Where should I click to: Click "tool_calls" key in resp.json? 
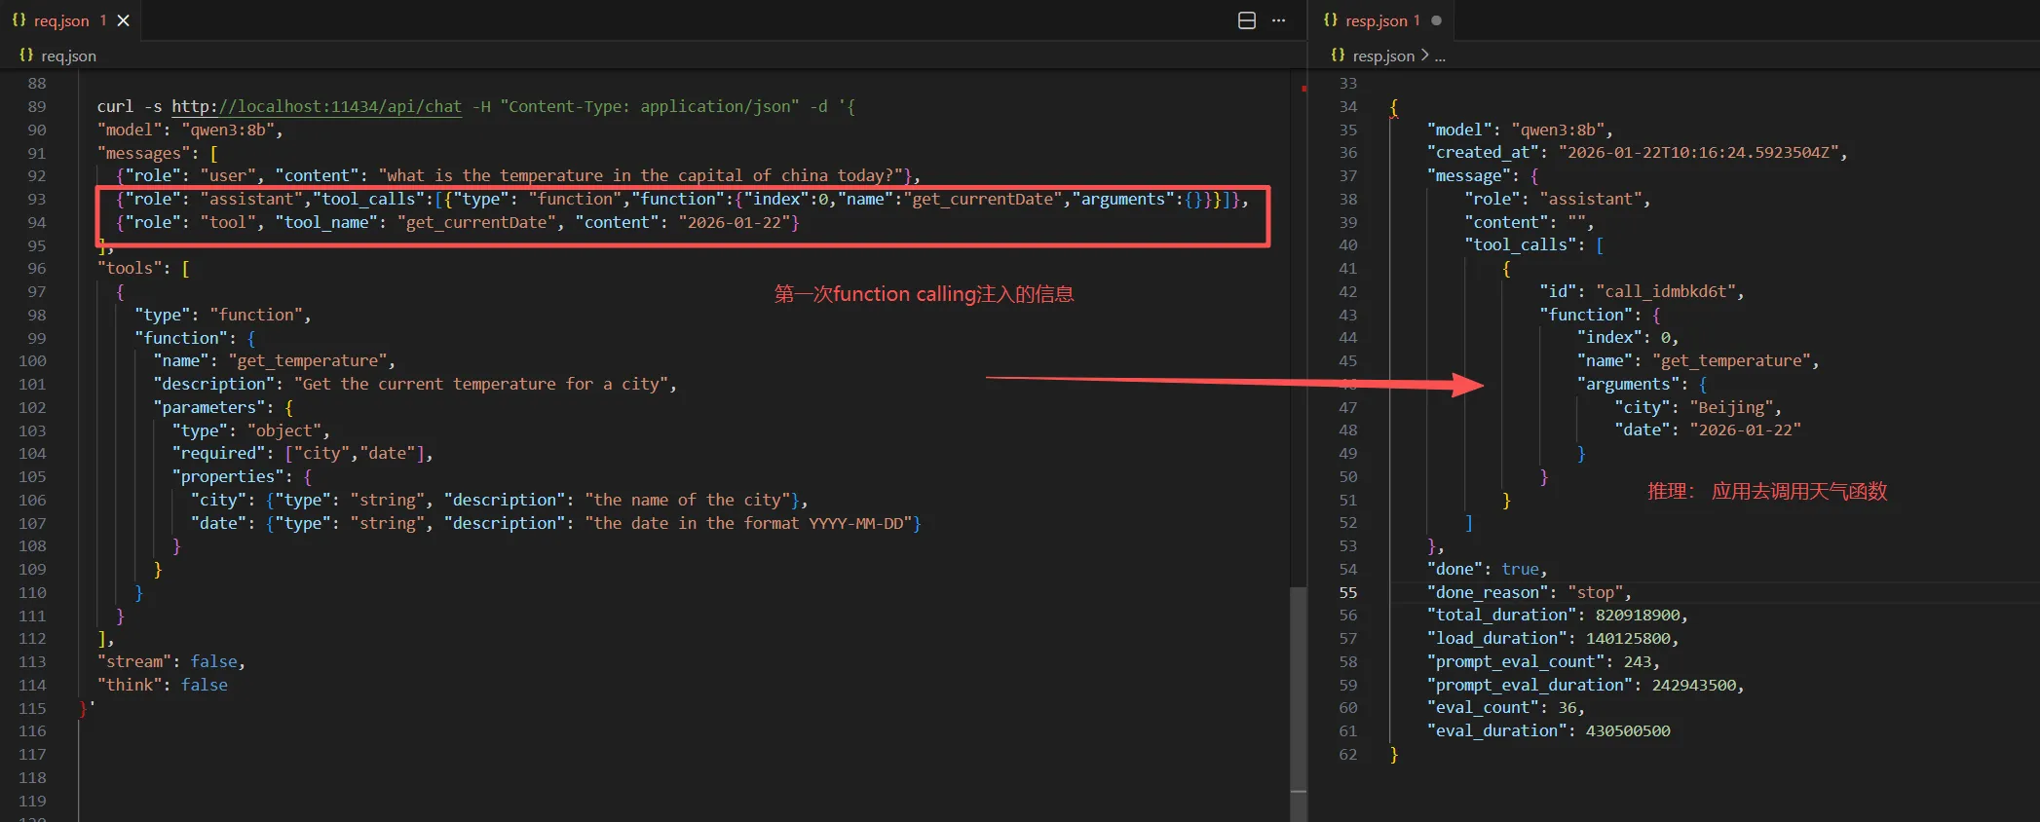click(x=1525, y=244)
